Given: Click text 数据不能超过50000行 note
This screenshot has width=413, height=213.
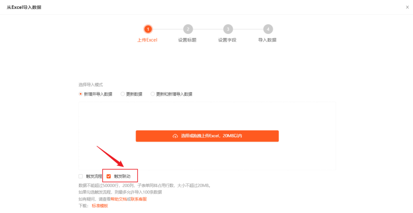Looking at the screenshot, I should (145, 186).
